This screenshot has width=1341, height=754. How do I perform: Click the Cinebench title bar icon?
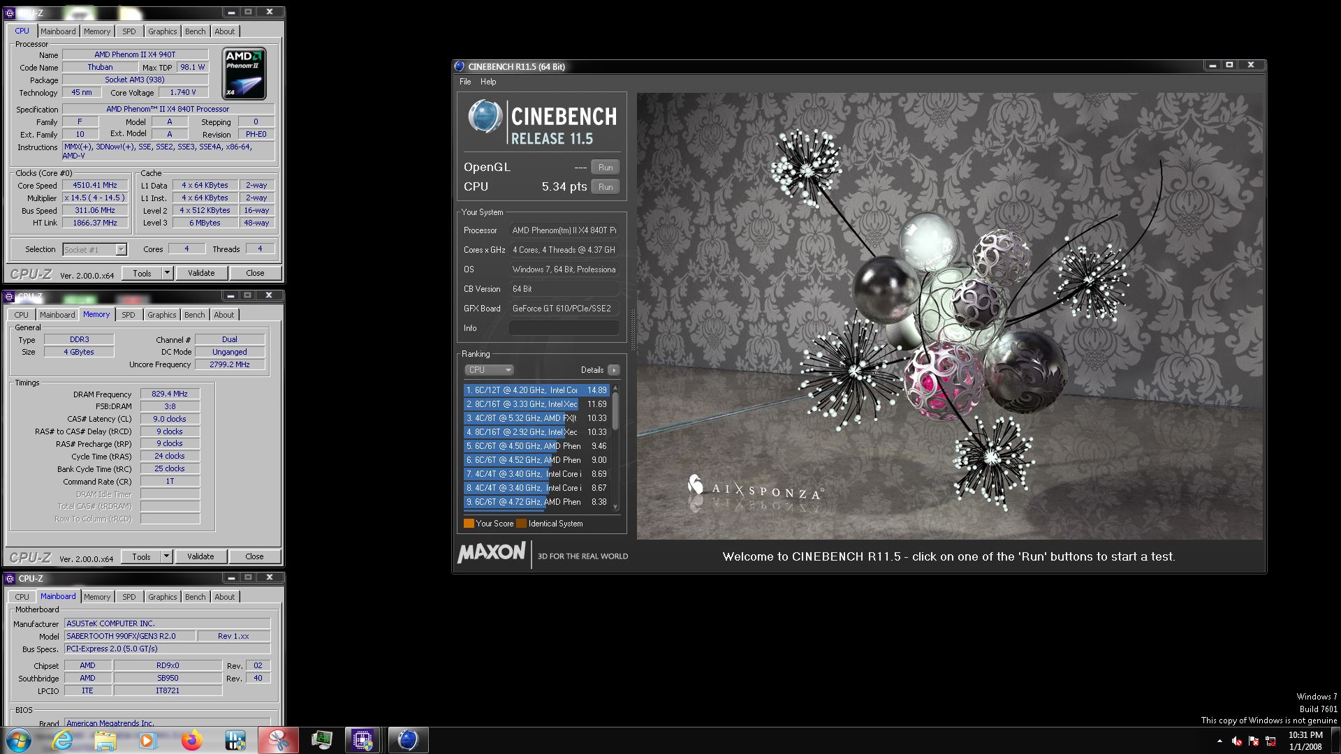pyautogui.click(x=460, y=66)
